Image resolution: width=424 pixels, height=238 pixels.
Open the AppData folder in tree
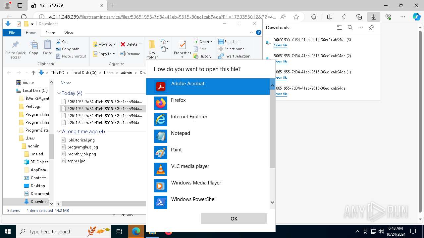tap(35, 170)
